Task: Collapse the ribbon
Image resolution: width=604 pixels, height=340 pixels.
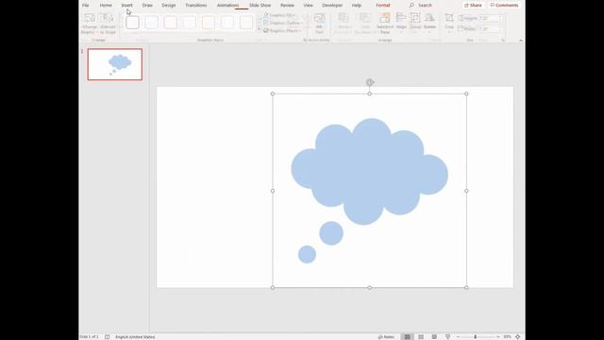Action: pyautogui.click(x=521, y=40)
